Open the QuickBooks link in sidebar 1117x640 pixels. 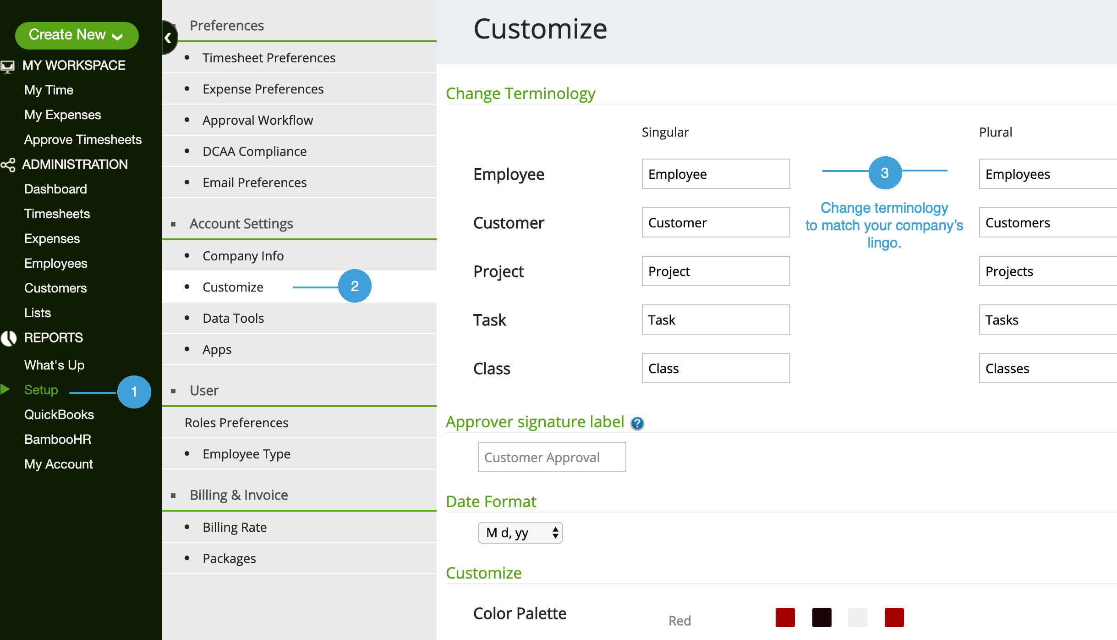pos(59,414)
